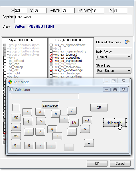Toggle ws_ex_dlgmodalframe checkbox
The height and width of the screenshot is (171, 136).
51,45
